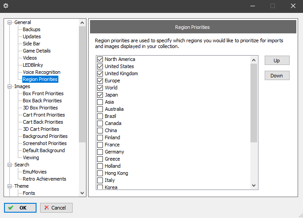The width and height of the screenshot is (303, 218).
Task: Click region list scroll up arrow
Action: point(254,60)
